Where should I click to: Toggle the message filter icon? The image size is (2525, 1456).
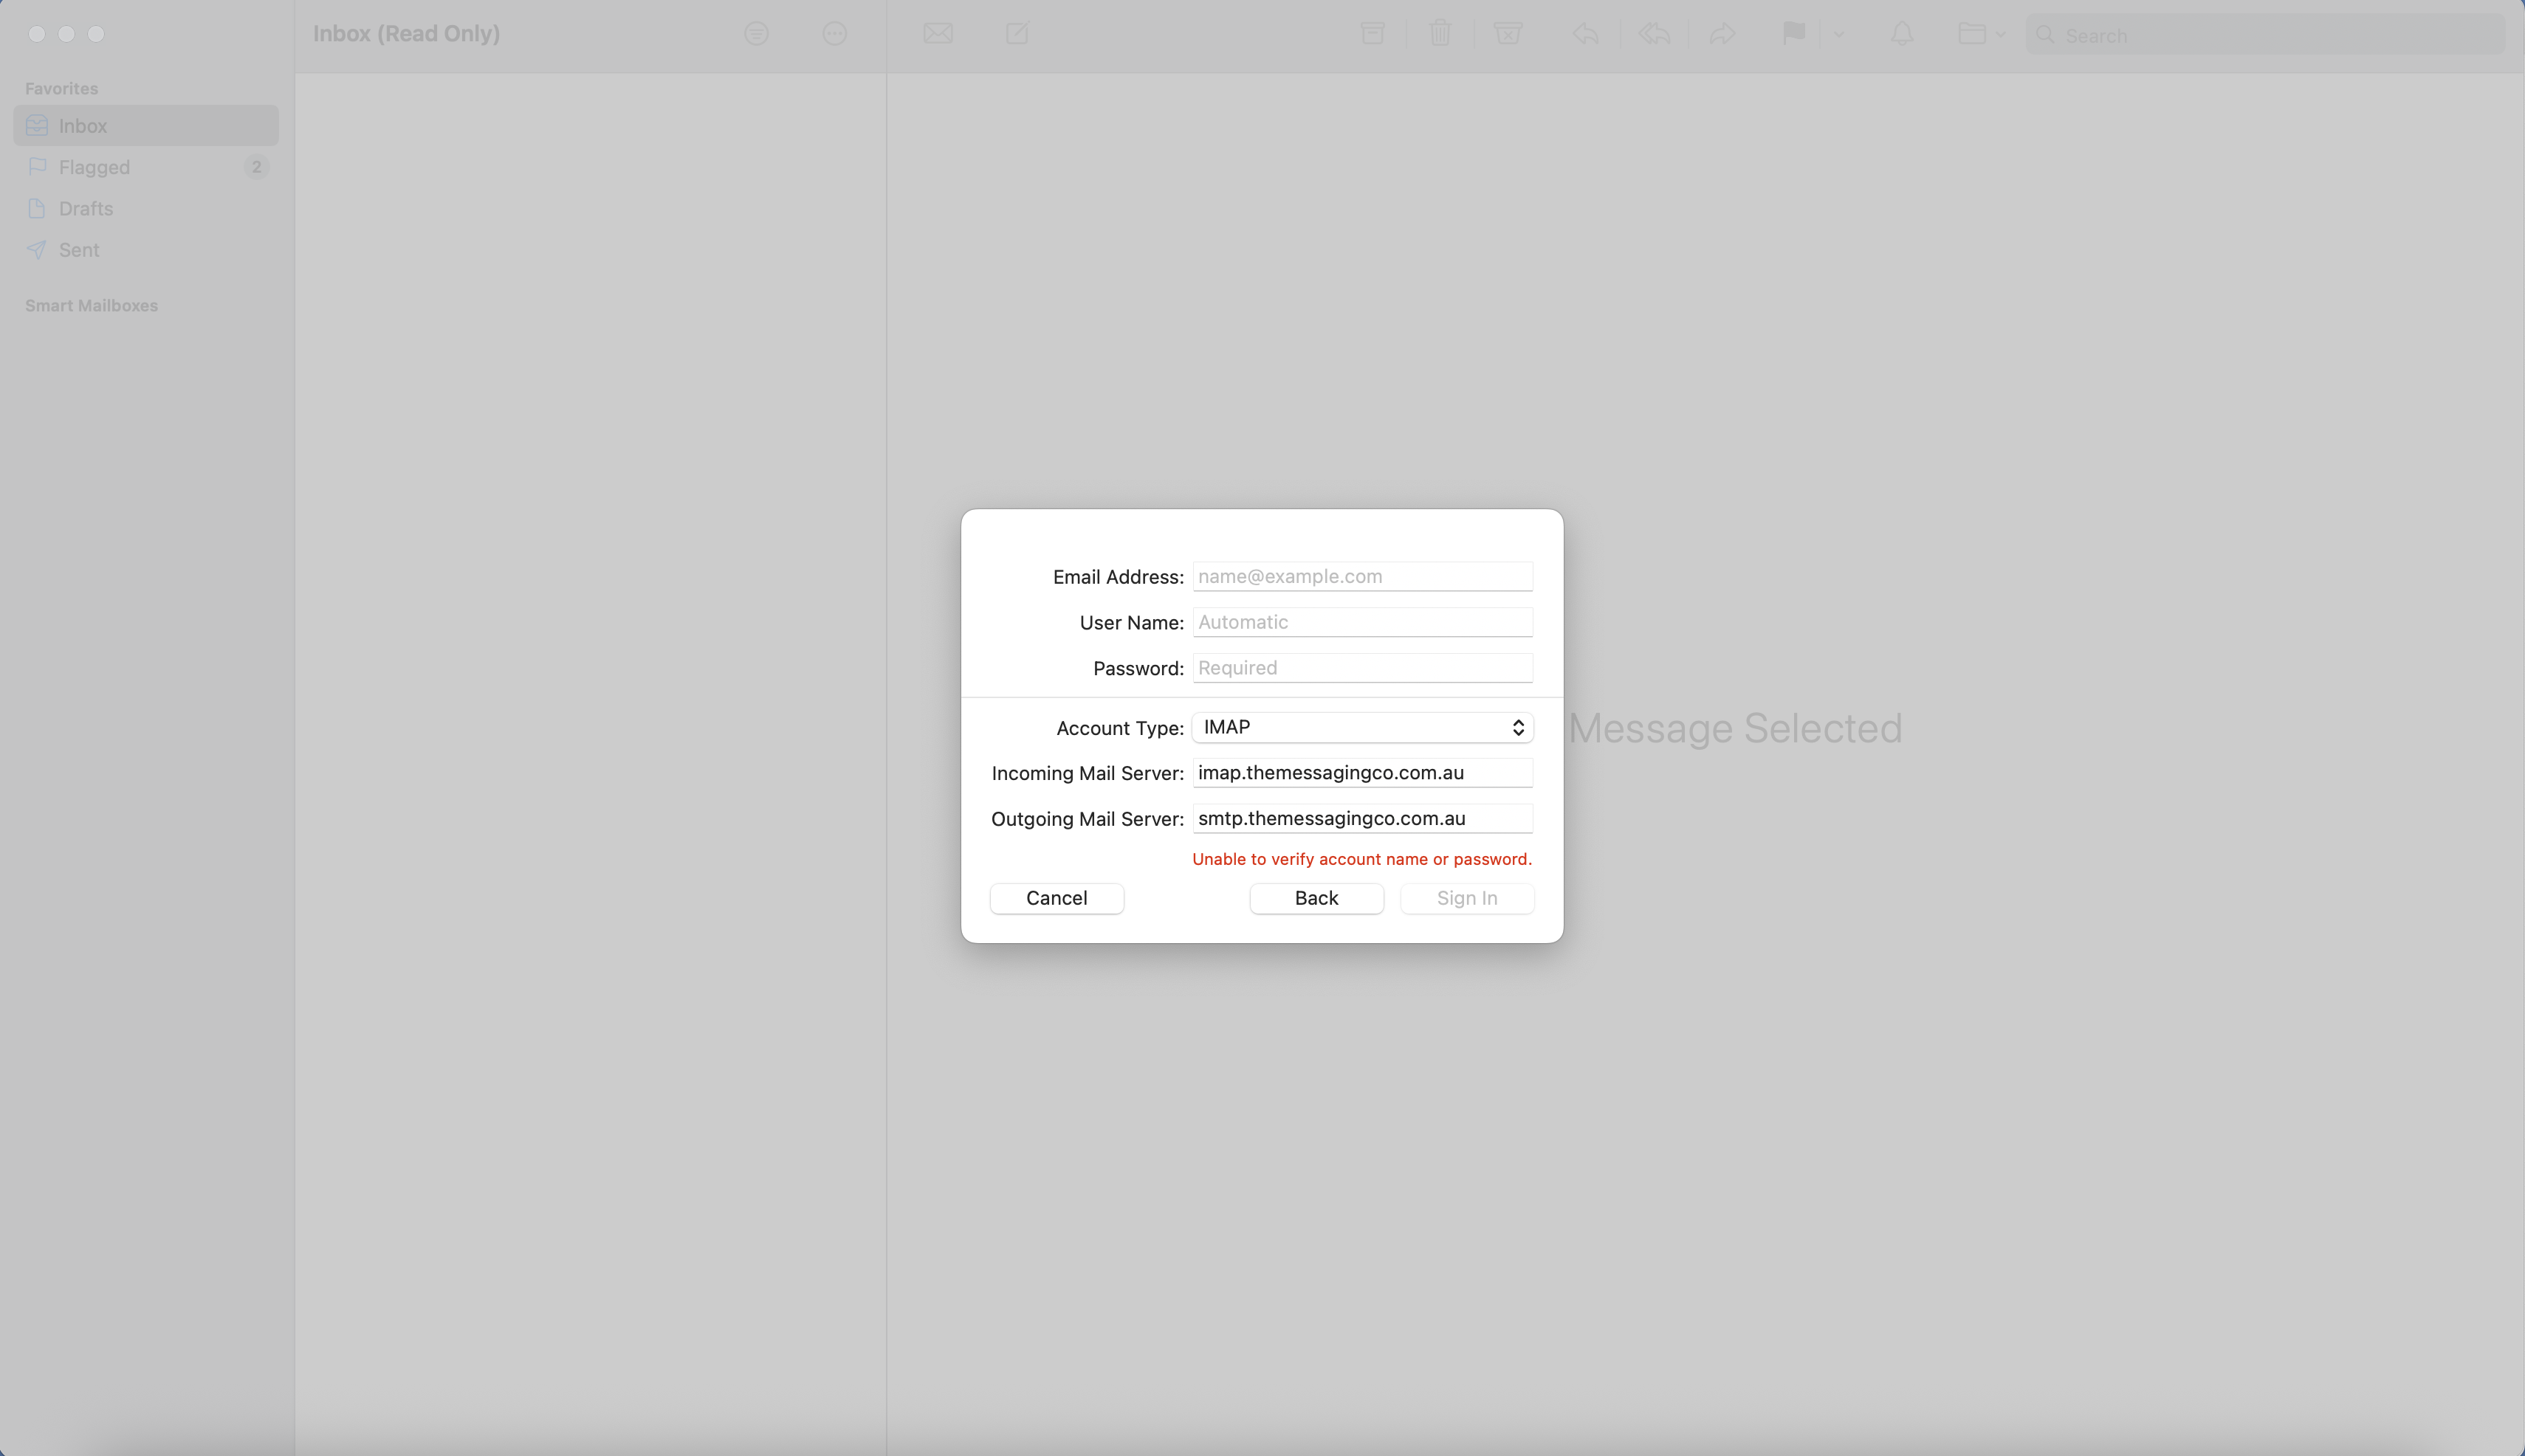(756, 34)
